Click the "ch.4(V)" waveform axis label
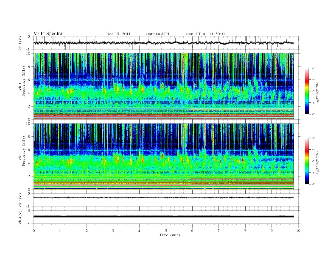The width and height of the screenshot is (336, 259). pos(20,217)
